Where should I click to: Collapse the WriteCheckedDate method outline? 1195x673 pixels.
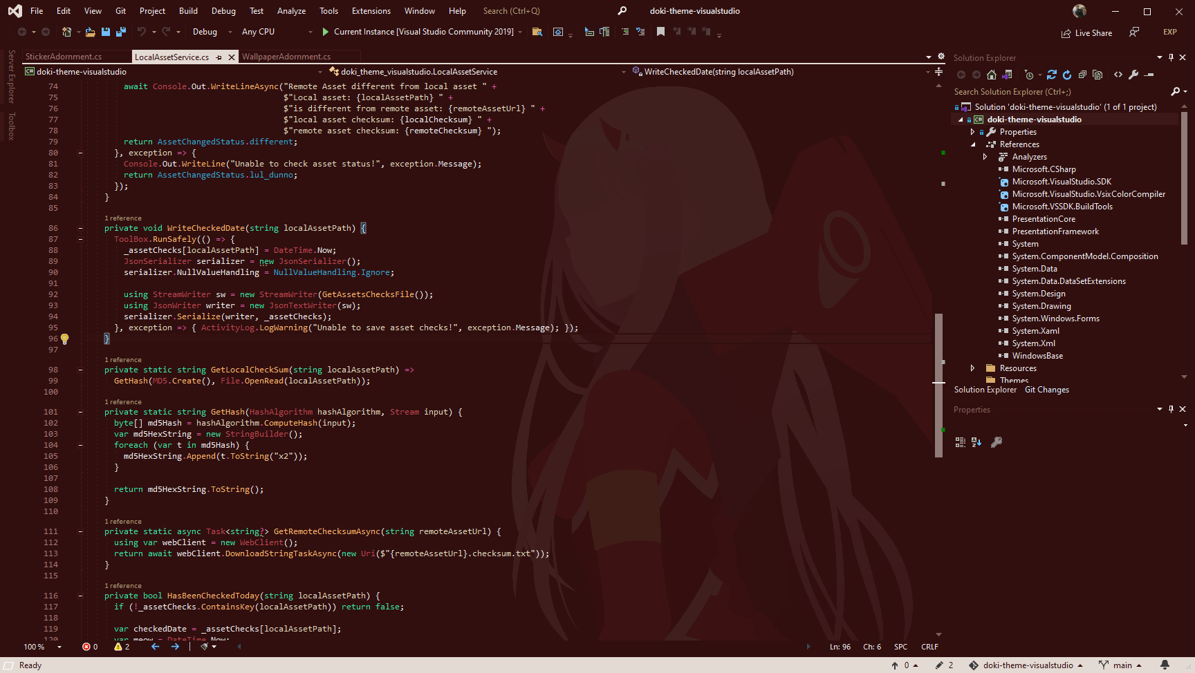[80, 228]
